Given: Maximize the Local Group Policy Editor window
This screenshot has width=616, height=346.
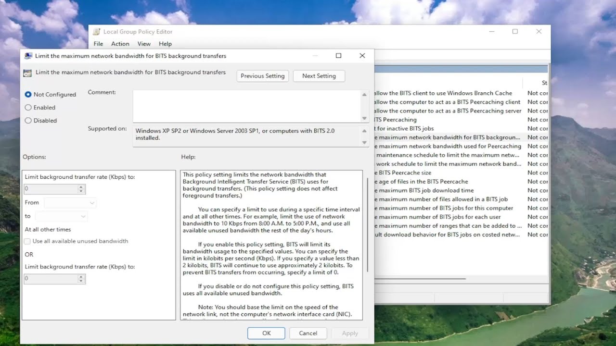Looking at the screenshot, I should (515, 32).
